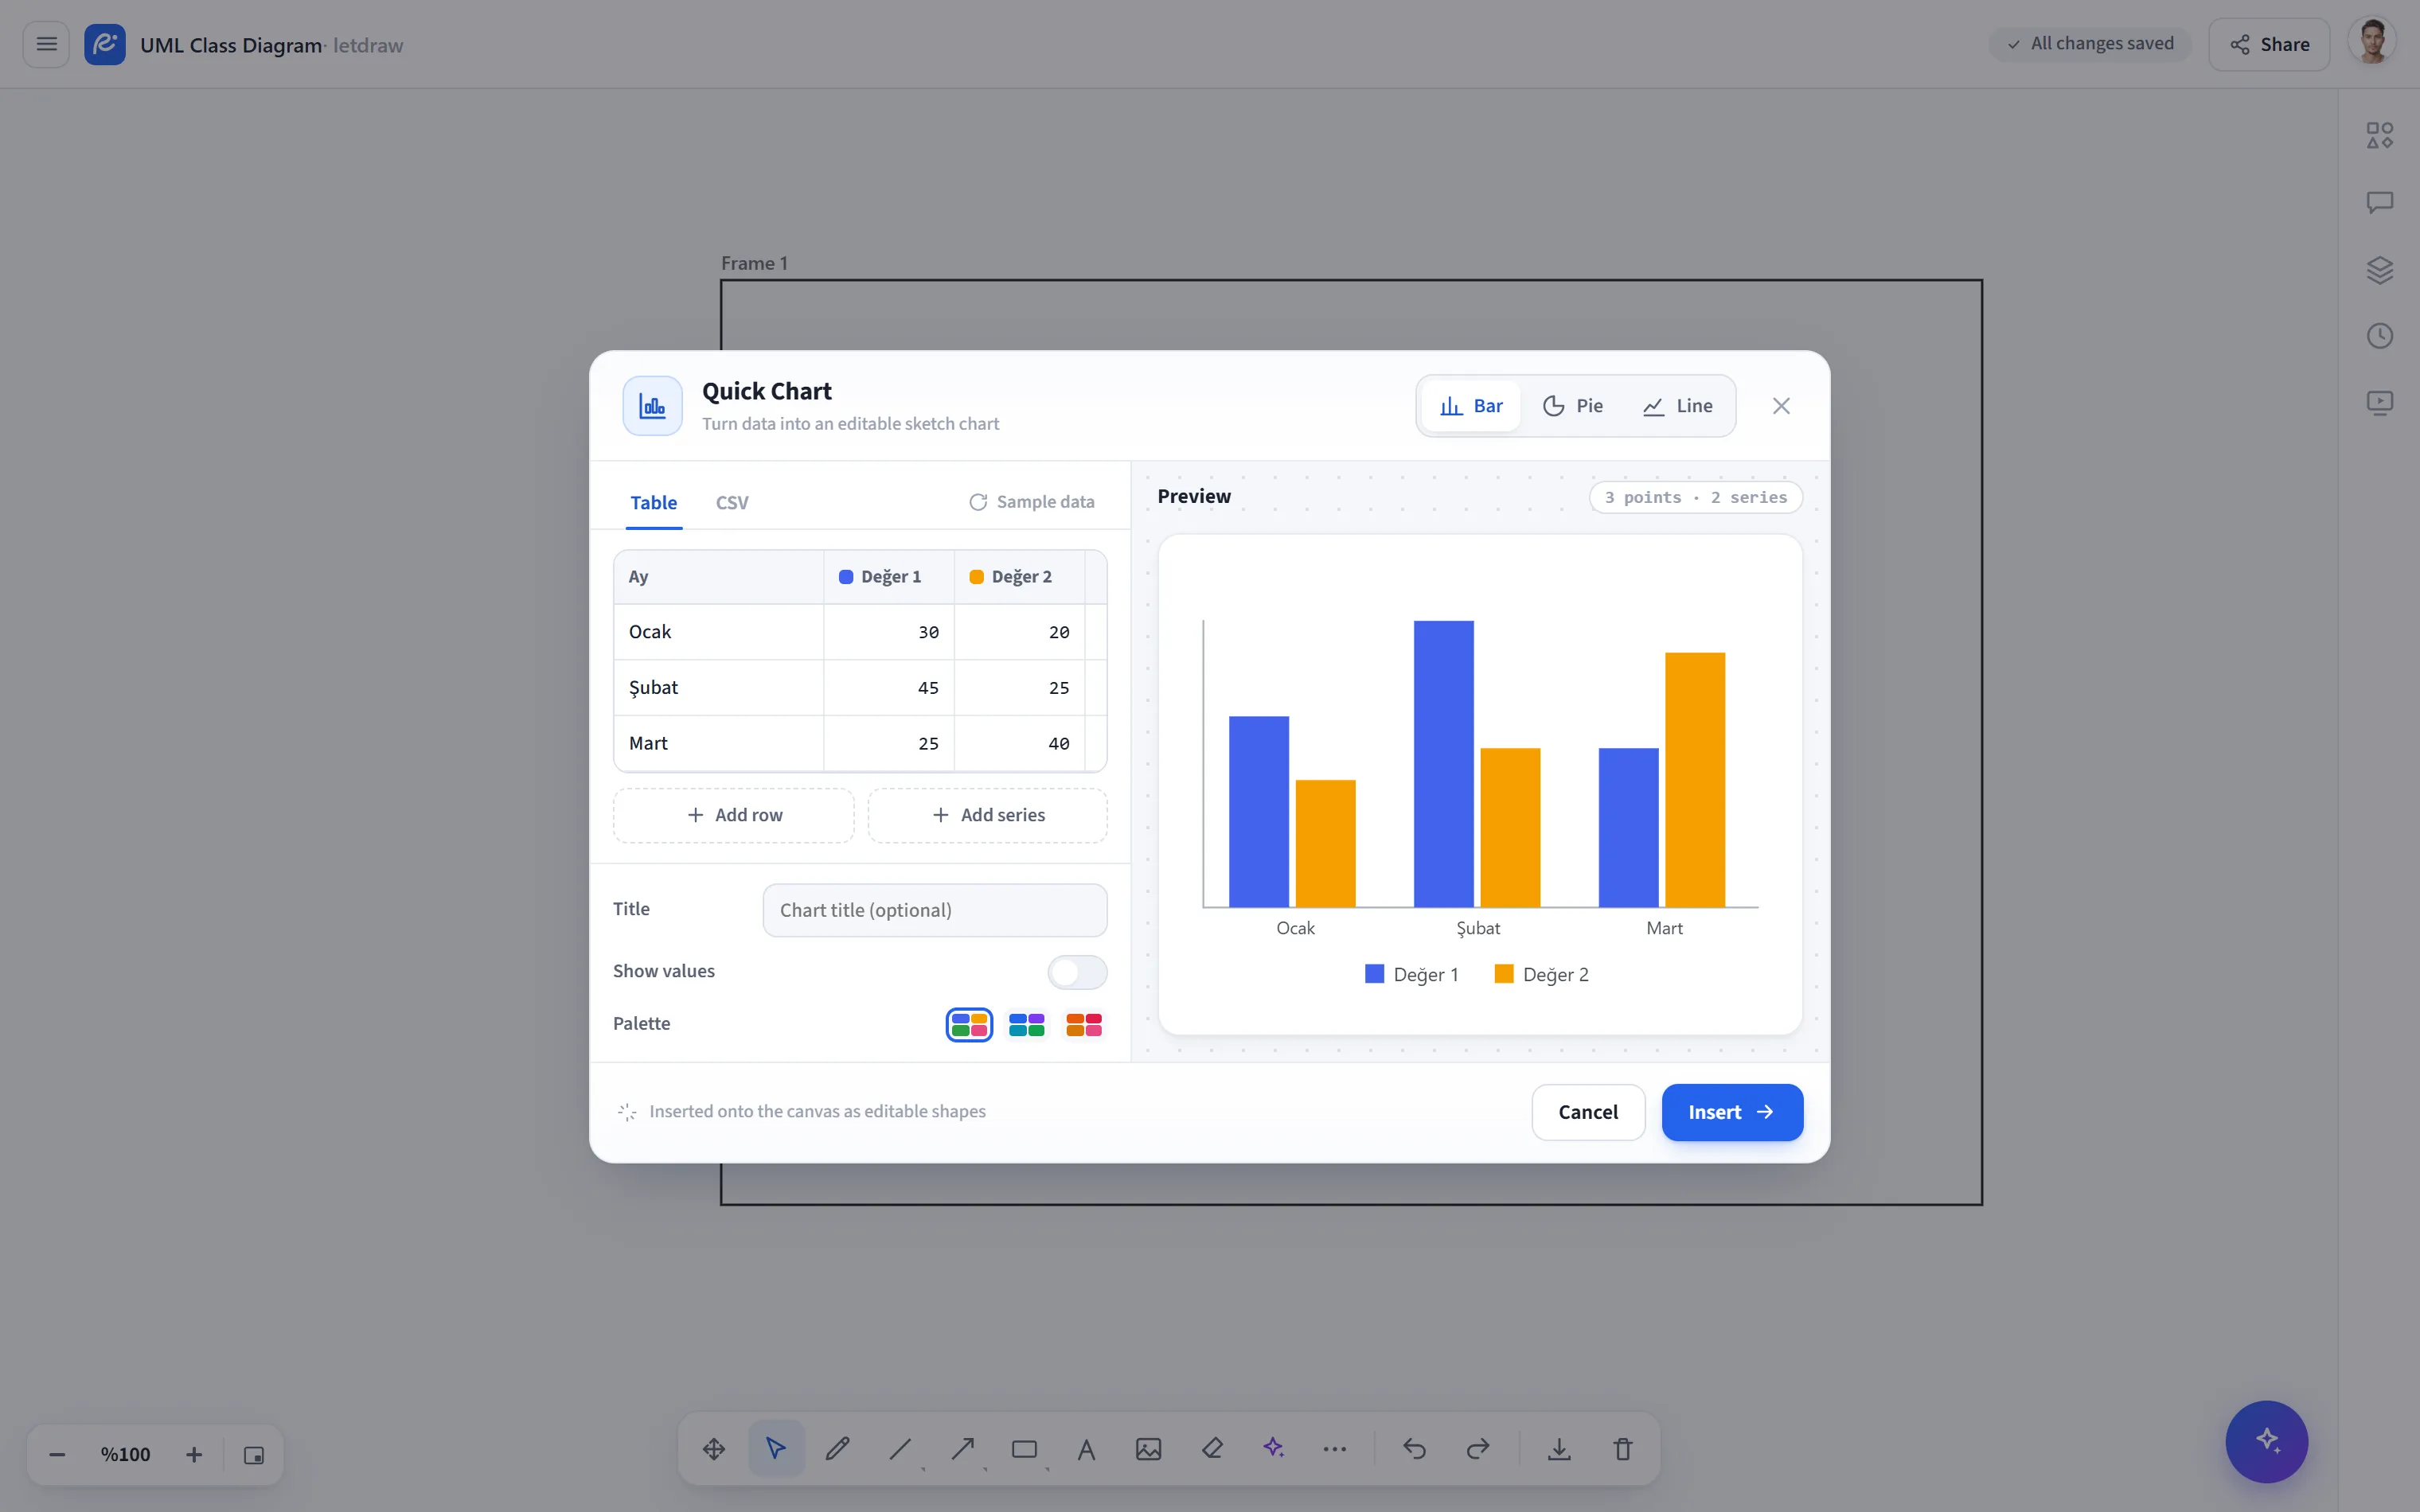Toggle the Show values switch
The height and width of the screenshot is (1512, 2420).
(1077, 971)
